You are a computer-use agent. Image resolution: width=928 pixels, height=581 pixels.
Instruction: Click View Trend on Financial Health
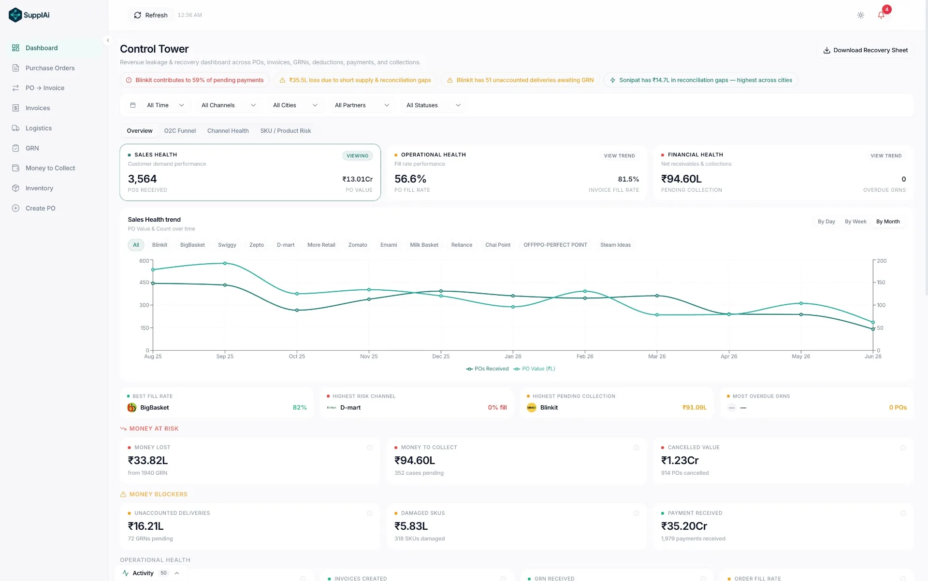coord(886,156)
